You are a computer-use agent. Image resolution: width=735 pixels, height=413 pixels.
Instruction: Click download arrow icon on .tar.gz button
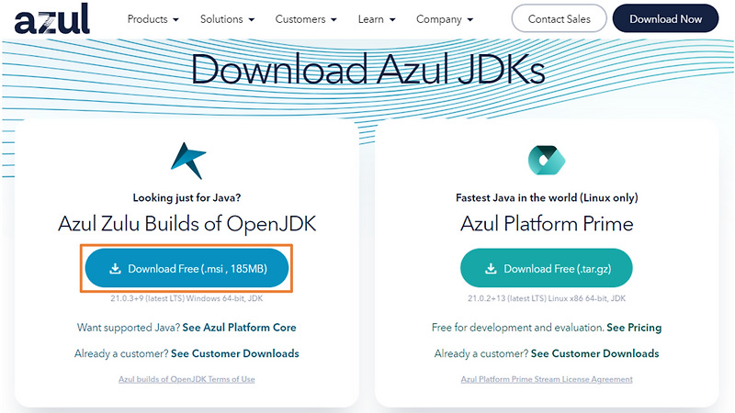click(491, 269)
